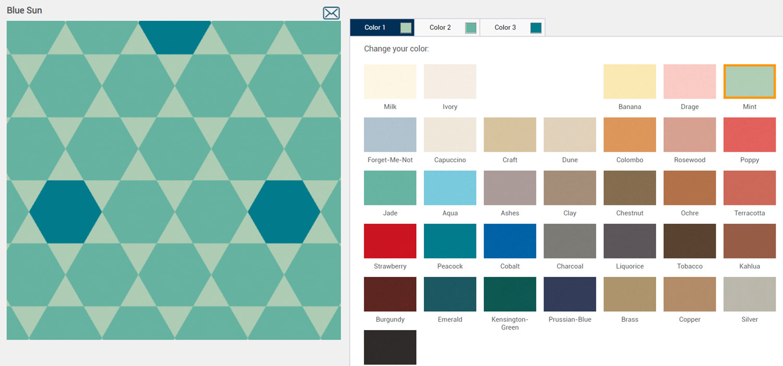The height and width of the screenshot is (366, 783).
Task: Click the Blue Sun pattern preview
Action: [173, 180]
